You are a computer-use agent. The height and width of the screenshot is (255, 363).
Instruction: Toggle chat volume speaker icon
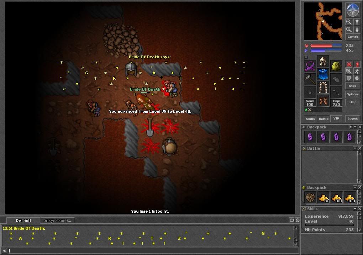click(x=4, y=251)
